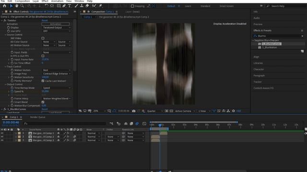Select the Rectangle shape tool
Screen dimensions: 307x172
tap(59, 6)
